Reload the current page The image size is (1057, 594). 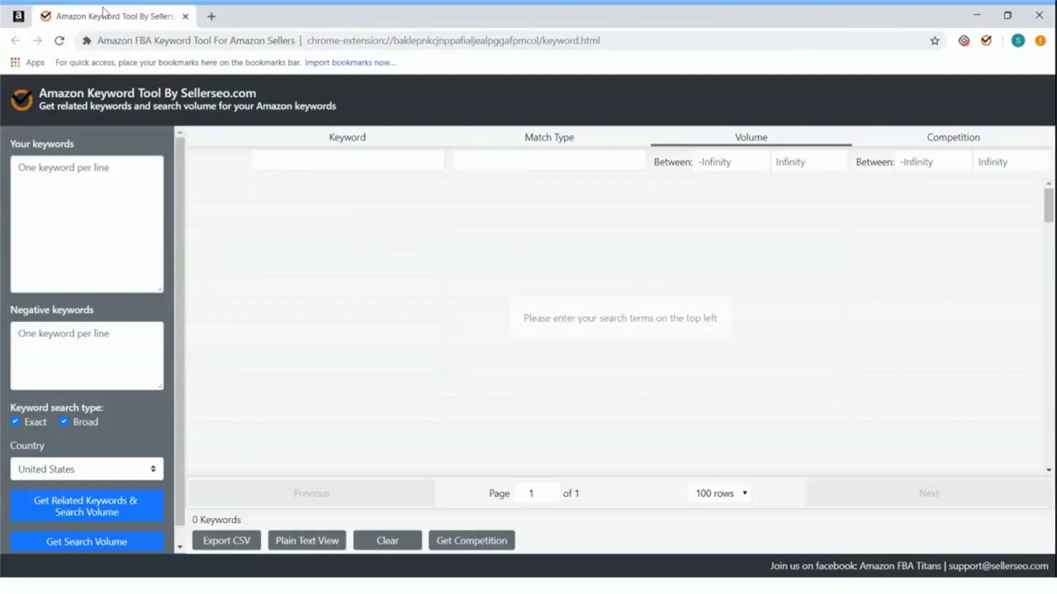[59, 40]
